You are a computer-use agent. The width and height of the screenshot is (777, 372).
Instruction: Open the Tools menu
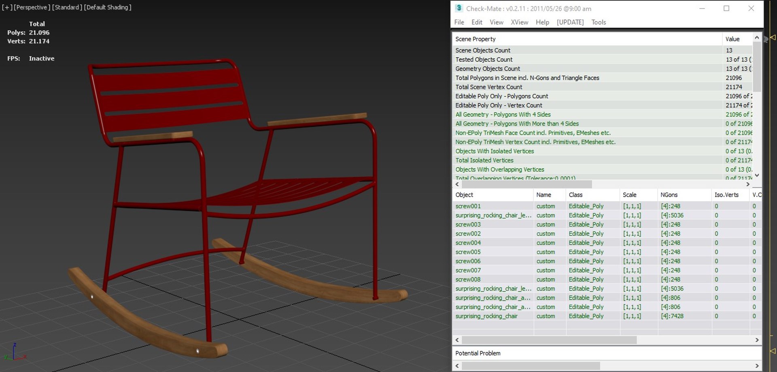pyautogui.click(x=599, y=22)
